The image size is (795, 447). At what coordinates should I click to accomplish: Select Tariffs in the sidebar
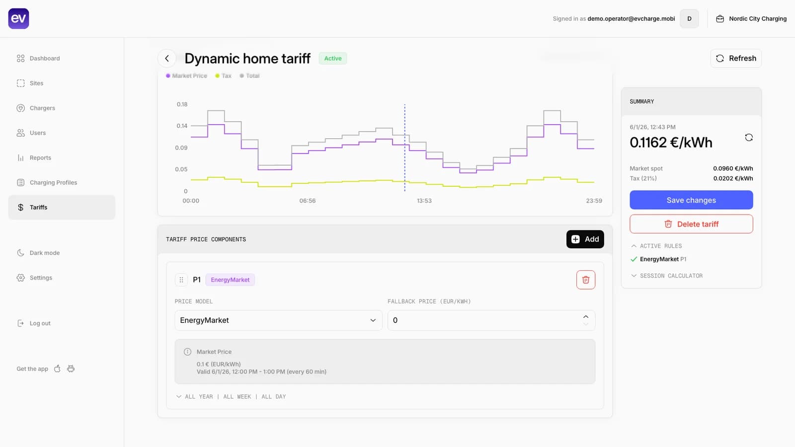[x=62, y=207]
